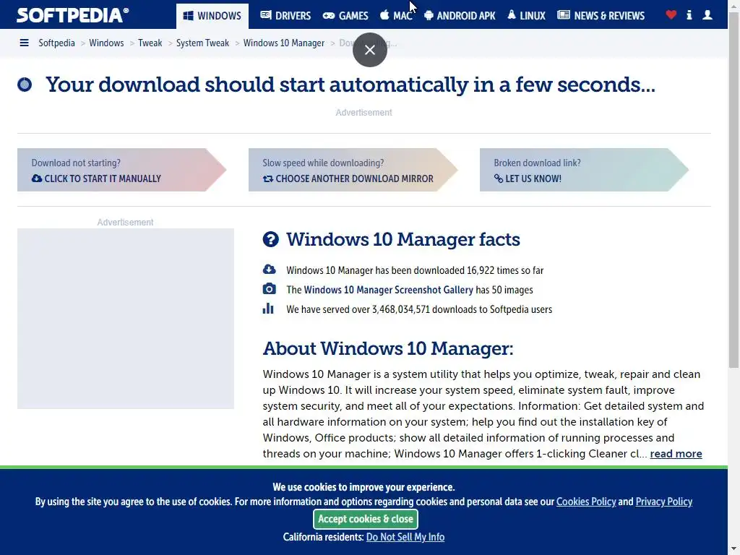Screen dimensions: 740x555
Task: Click 'Windows 10 Manager facts' heading
Action: [x=403, y=239]
